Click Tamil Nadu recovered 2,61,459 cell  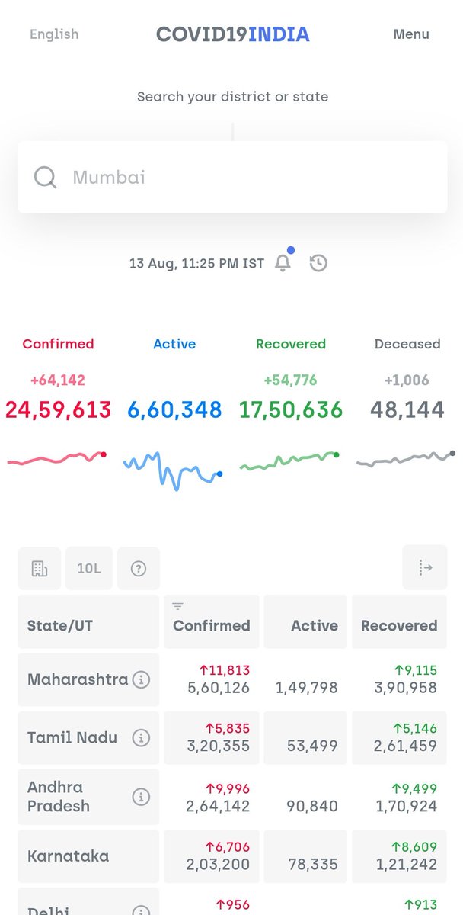pos(399,737)
